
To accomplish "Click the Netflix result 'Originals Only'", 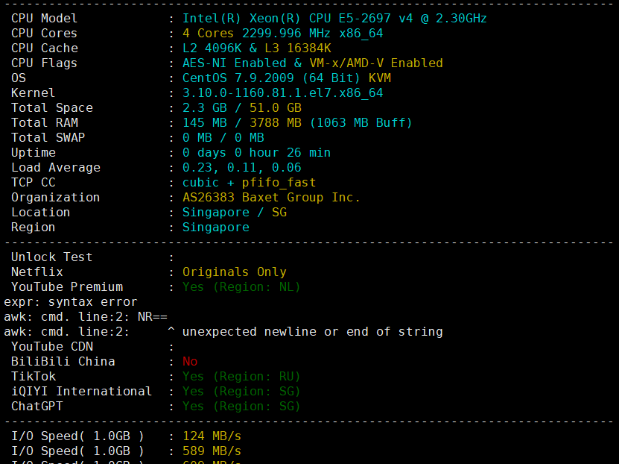I will coord(235,272).
